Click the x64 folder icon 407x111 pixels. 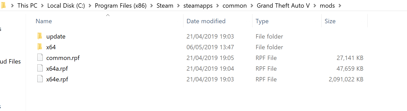[40, 47]
